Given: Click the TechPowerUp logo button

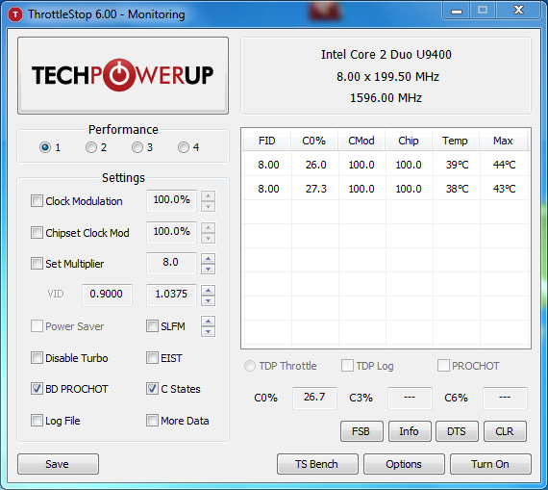Looking at the screenshot, I should pyautogui.click(x=123, y=76).
